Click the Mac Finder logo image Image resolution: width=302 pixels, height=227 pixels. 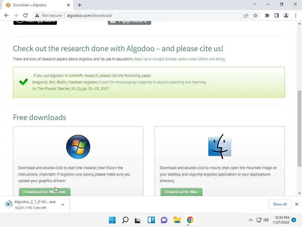(x=219, y=147)
